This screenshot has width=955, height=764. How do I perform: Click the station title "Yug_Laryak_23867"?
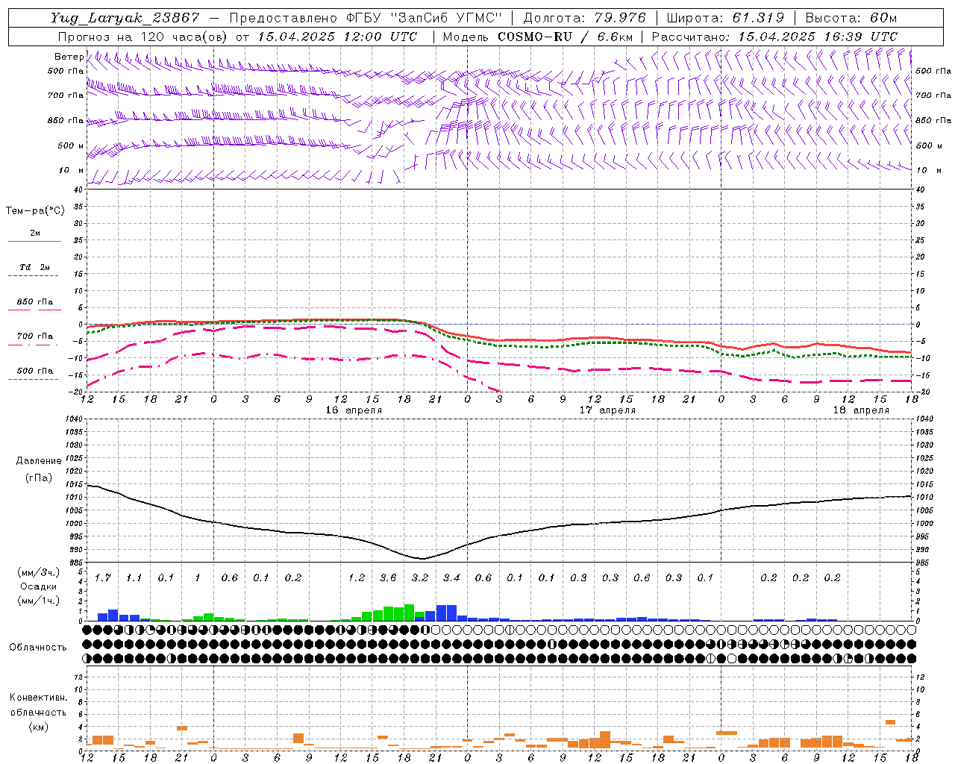125,18
